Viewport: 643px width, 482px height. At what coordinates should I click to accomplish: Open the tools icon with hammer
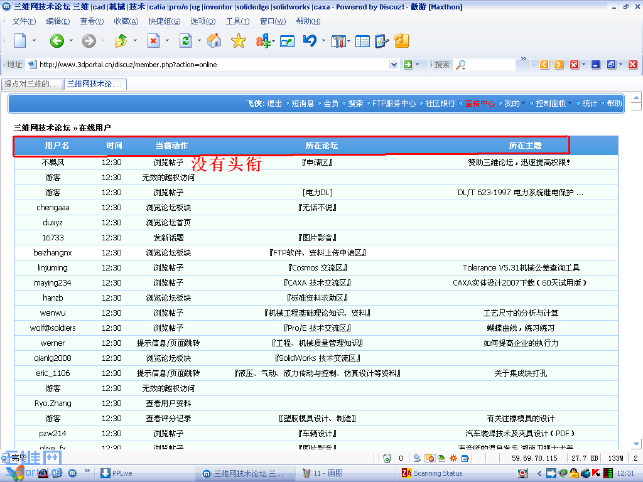(x=338, y=41)
